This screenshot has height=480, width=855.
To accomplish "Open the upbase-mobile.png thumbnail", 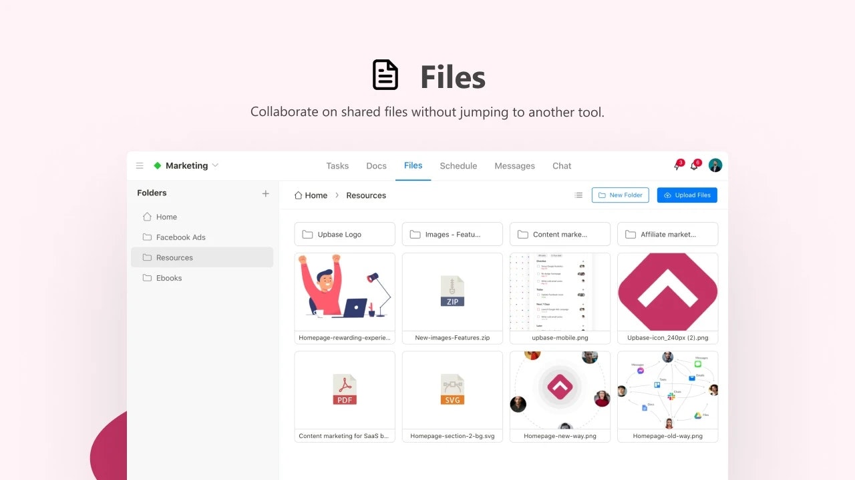I will [560, 292].
